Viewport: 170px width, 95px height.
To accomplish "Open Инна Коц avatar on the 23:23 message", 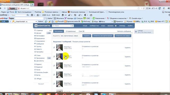I will [x=59, y=84].
